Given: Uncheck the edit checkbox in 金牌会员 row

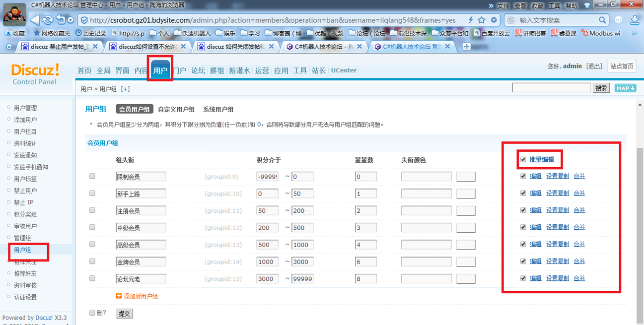Looking at the screenshot, I should click(x=523, y=261).
